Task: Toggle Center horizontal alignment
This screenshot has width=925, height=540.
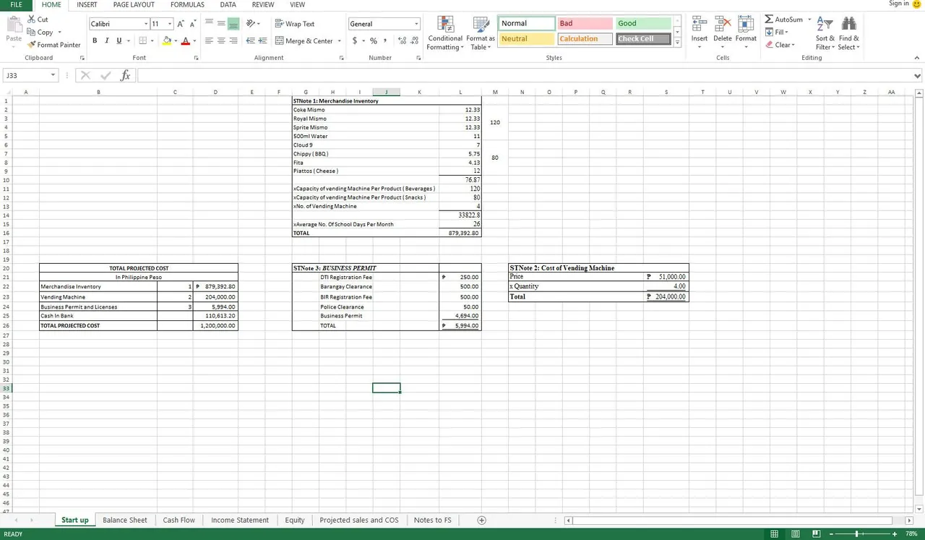Action: click(221, 41)
